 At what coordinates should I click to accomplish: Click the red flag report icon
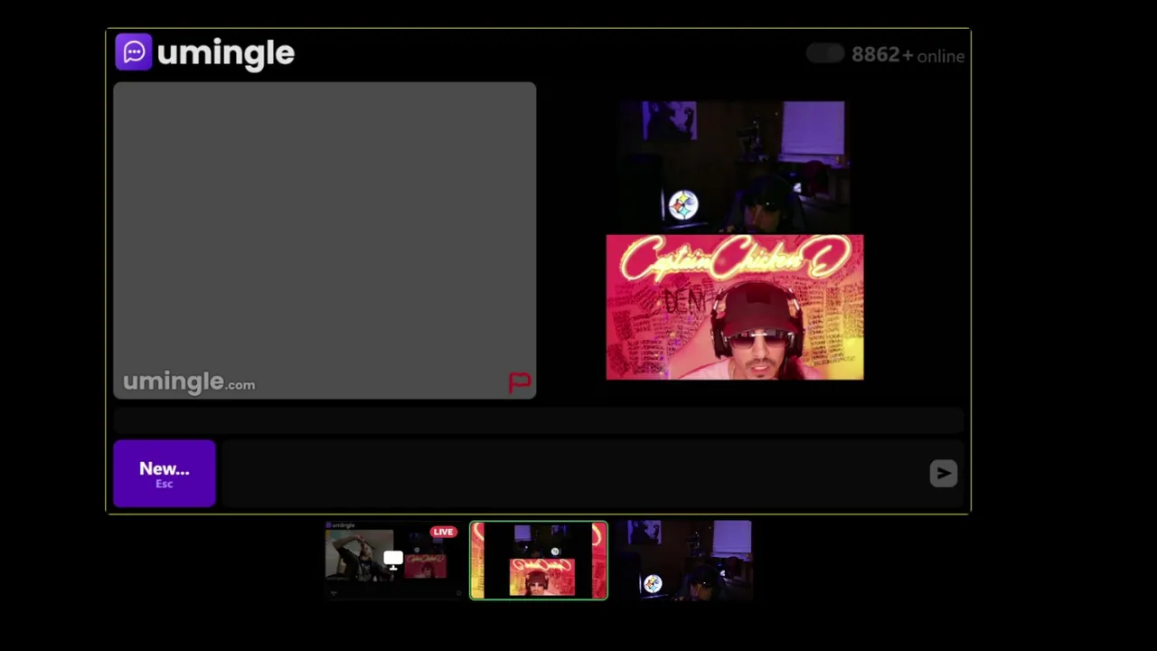[520, 382]
